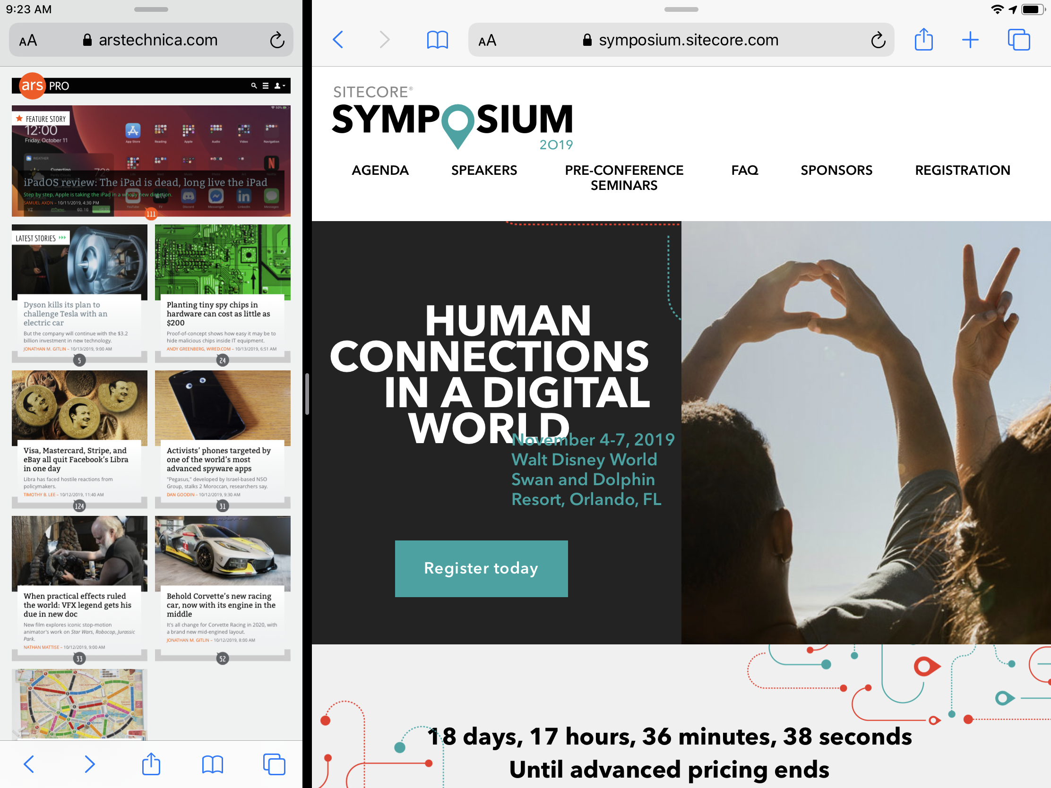The height and width of the screenshot is (788, 1051).
Task: Tap the reader AA button in left Safari pane
Action: point(28,40)
